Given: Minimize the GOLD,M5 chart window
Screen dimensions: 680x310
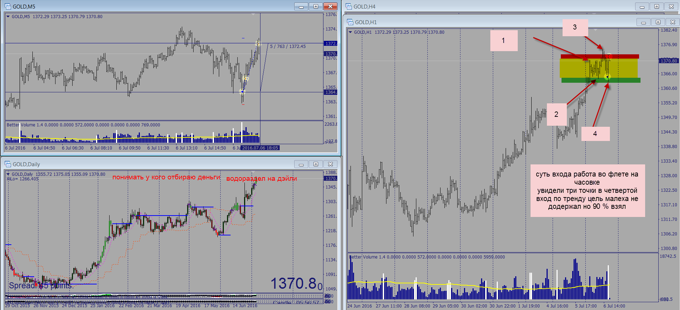Looking at the screenshot, I should [x=301, y=6].
